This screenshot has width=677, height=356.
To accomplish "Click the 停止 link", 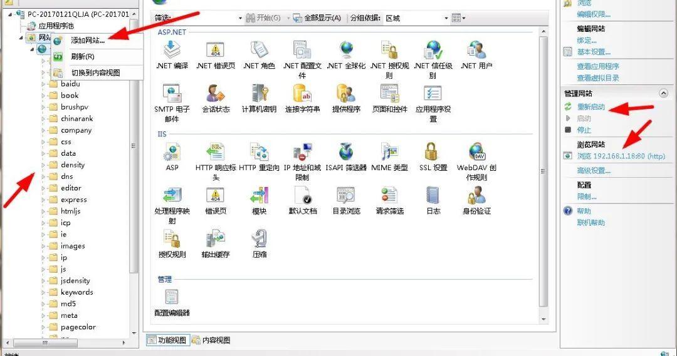I will (x=584, y=130).
